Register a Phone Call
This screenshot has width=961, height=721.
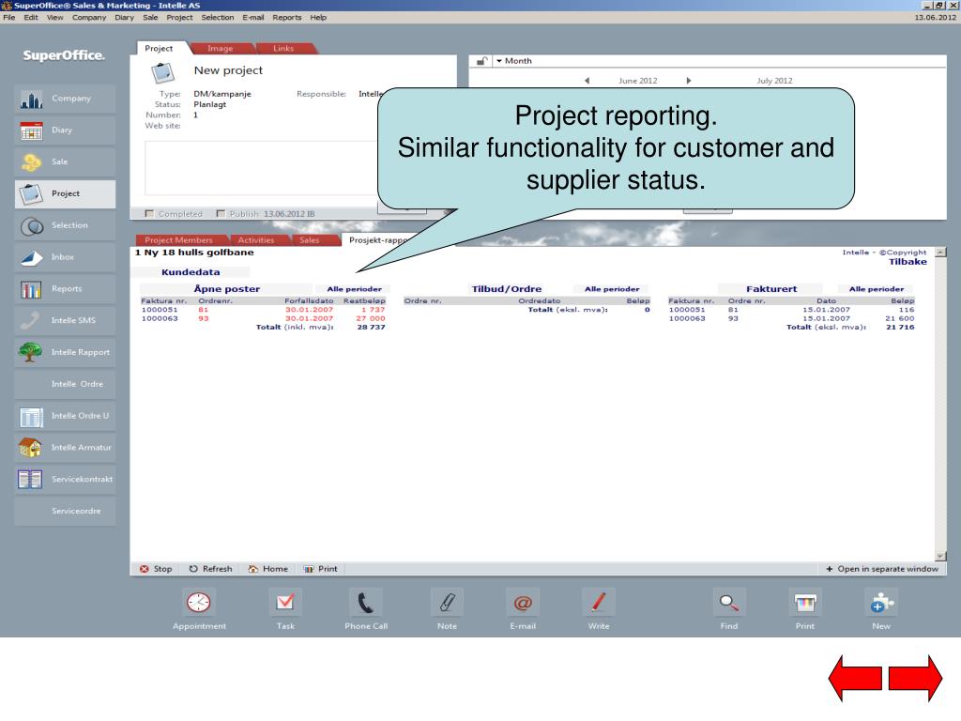366,604
